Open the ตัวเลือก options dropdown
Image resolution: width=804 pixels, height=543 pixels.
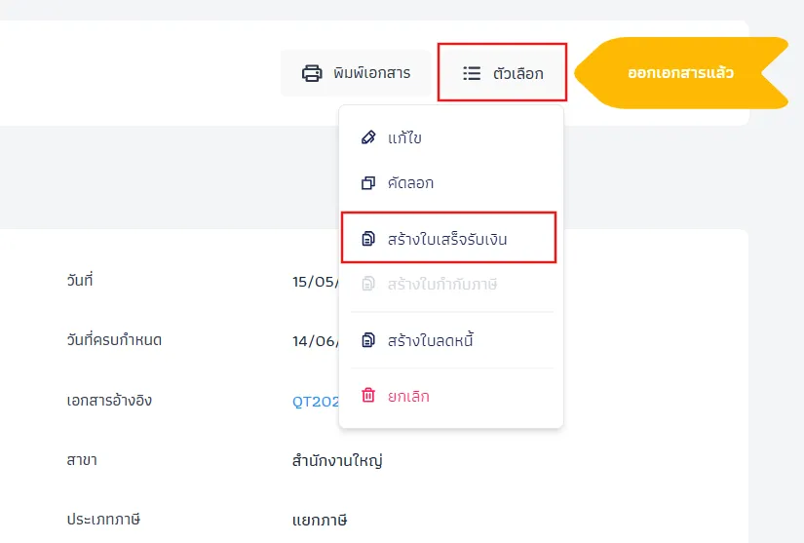tap(502, 72)
